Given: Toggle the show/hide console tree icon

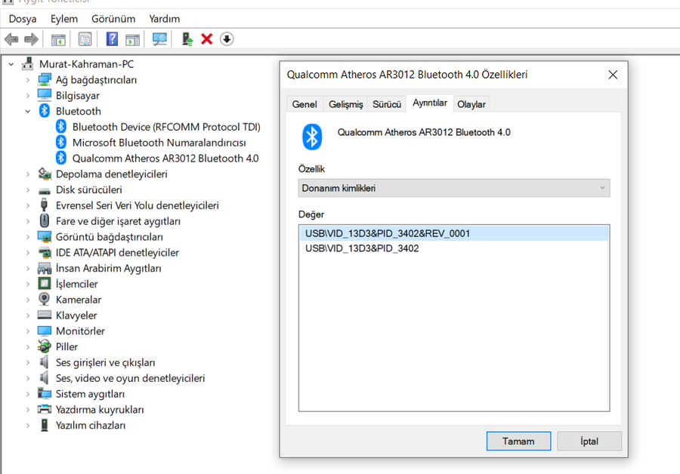Looking at the screenshot, I should pos(58,39).
